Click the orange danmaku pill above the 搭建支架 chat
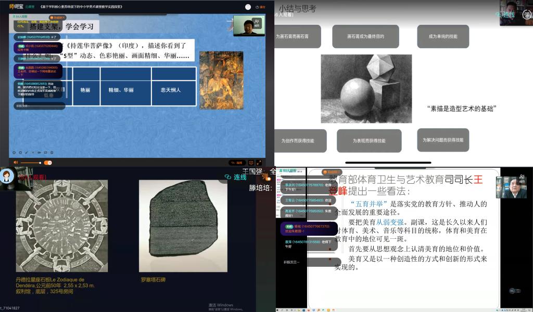This screenshot has width=533, height=312. coord(58,17)
